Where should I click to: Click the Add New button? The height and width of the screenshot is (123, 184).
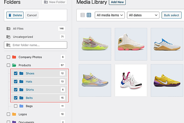point(117,2)
